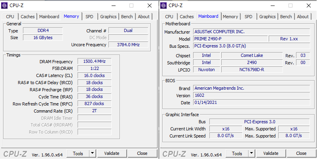Click 16 GBytes size value
Screen dimensions: 317x160
pos(43,38)
